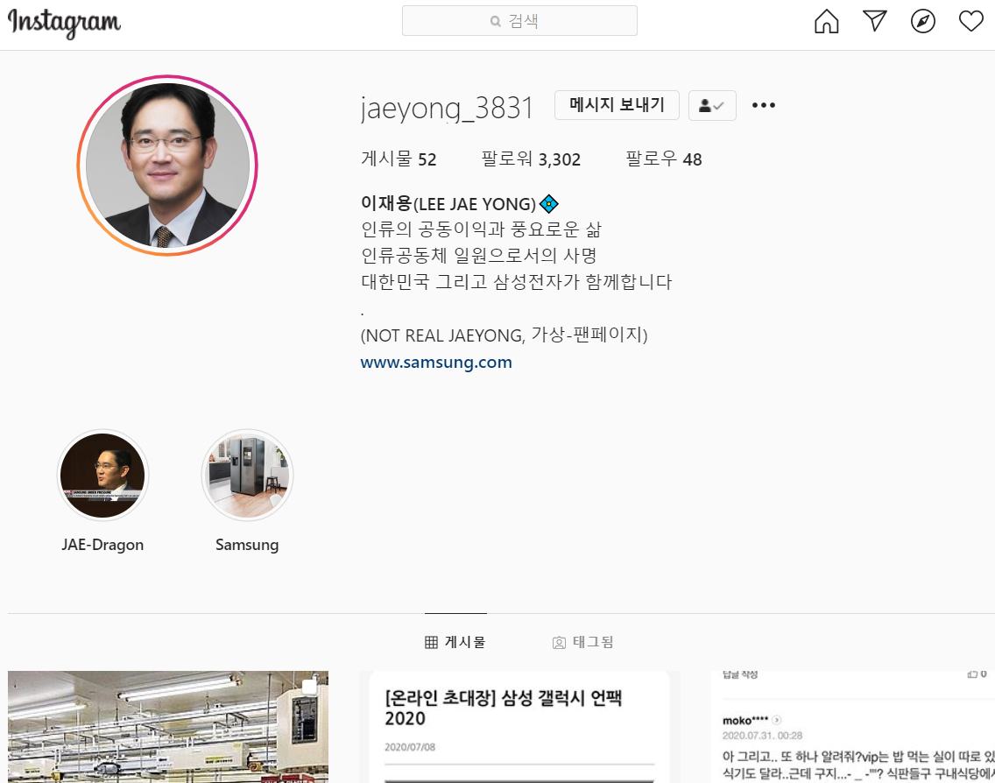Open the JAE-Dragon story highlight
This screenshot has width=995, height=783.
tap(102, 475)
